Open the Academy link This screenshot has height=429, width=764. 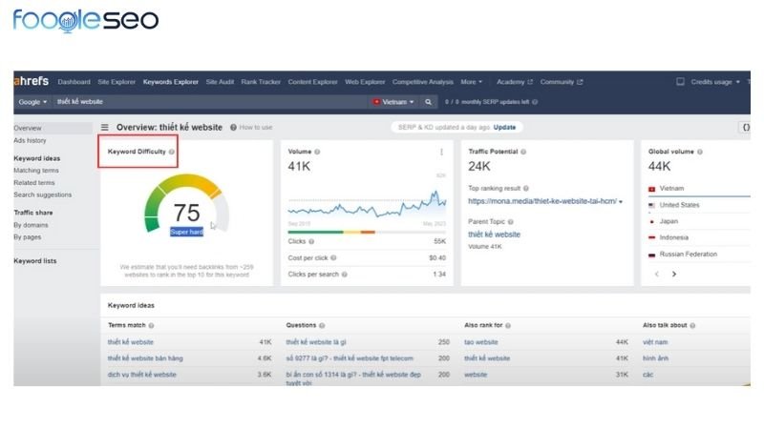click(x=515, y=82)
